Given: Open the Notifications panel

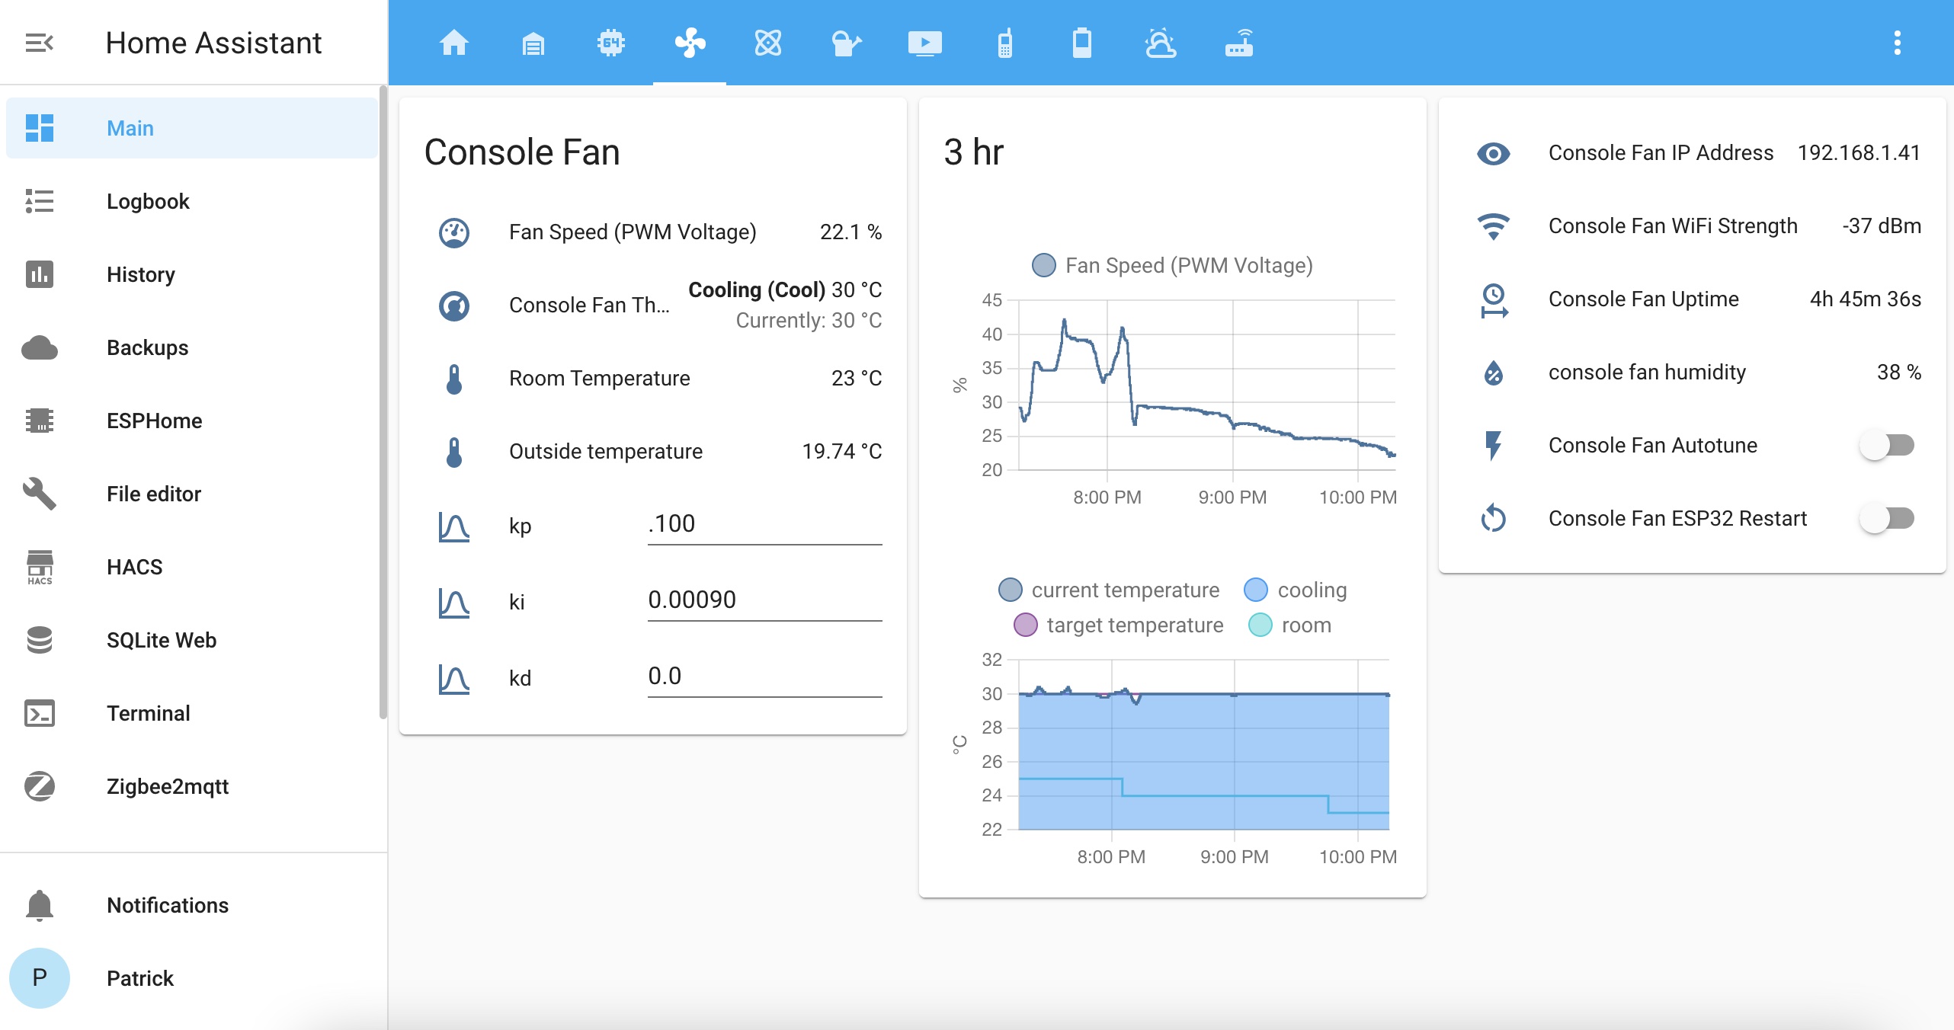Looking at the screenshot, I should [x=168, y=905].
